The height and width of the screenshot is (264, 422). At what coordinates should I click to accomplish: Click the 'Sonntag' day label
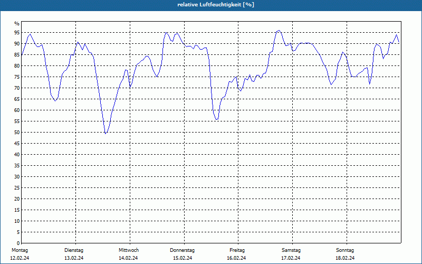(345, 250)
